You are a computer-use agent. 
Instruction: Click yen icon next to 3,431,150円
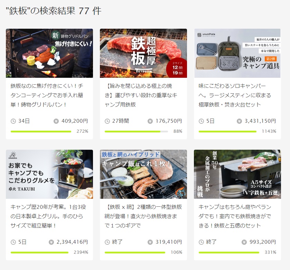click(x=239, y=121)
